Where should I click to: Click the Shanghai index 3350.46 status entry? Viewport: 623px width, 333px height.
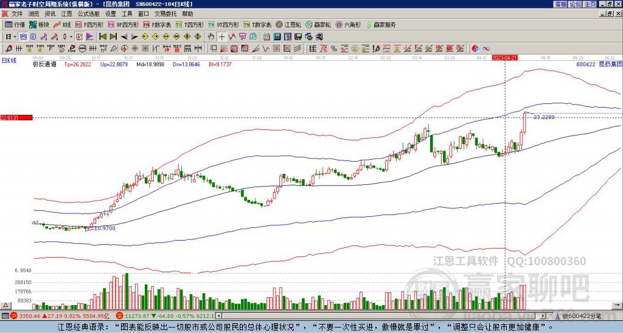(60, 317)
